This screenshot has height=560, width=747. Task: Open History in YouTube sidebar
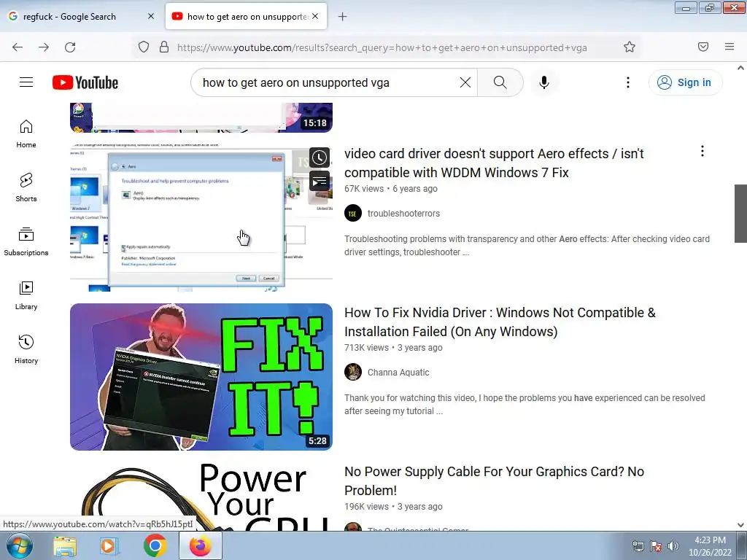click(x=26, y=349)
